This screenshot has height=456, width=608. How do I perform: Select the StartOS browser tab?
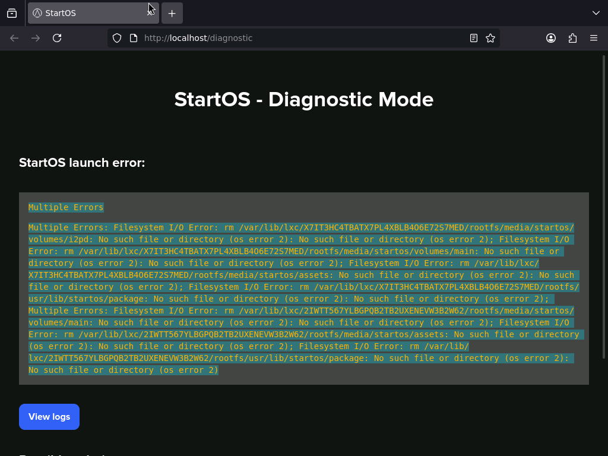click(x=93, y=13)
